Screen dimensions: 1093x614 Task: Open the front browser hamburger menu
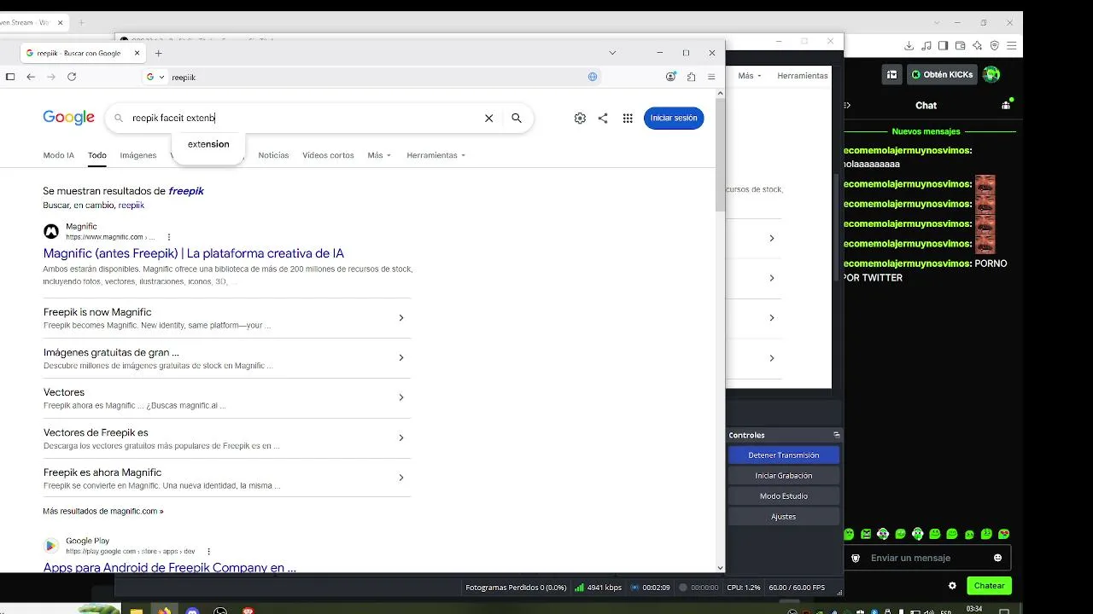[x=711, y=77]
